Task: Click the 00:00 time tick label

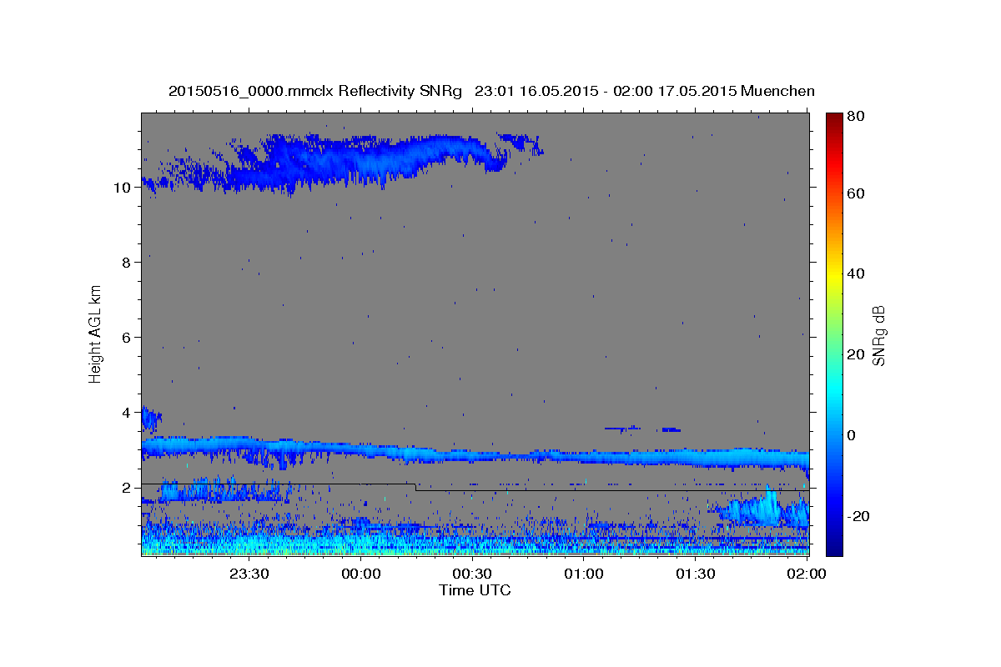Action: tap(361, 574)
